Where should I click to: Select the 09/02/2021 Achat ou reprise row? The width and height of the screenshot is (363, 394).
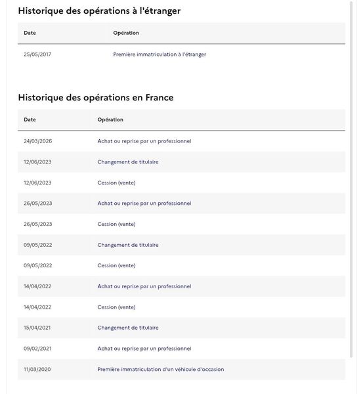coord(181,349)
